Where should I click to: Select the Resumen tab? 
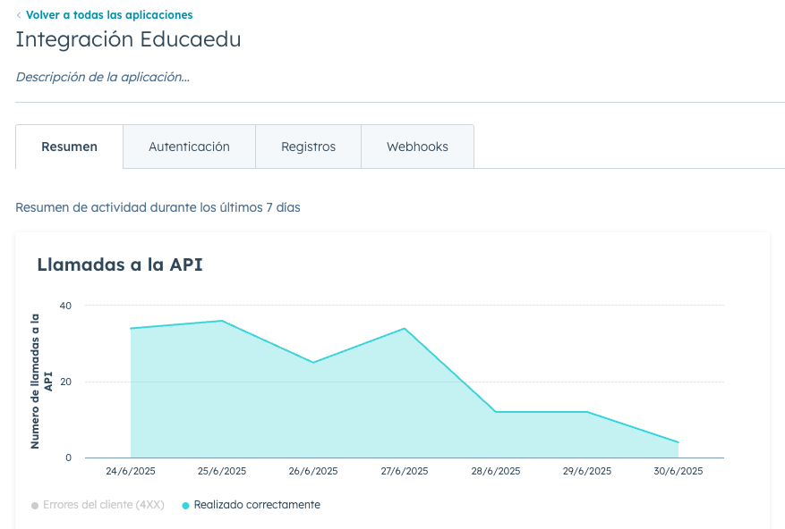pos(69,147)
